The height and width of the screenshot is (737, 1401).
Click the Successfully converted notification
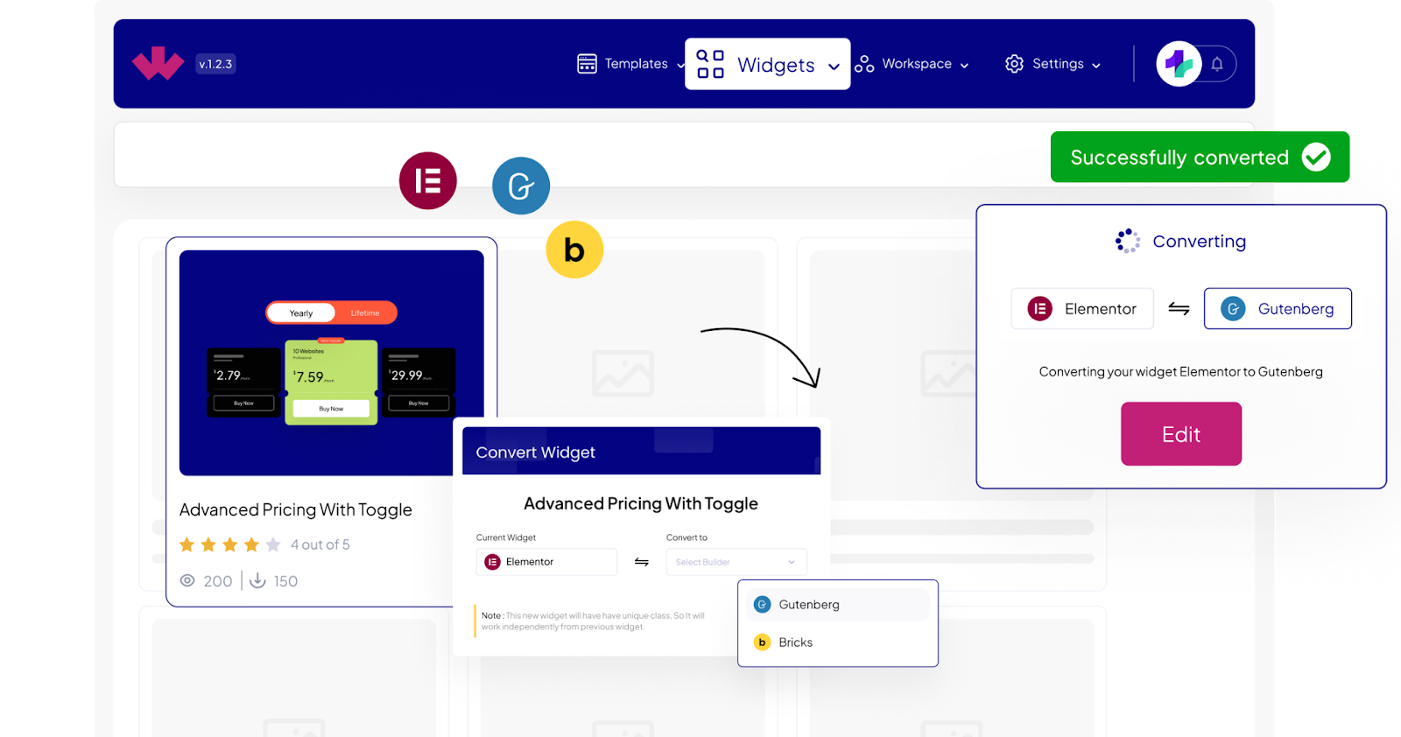1200,157
